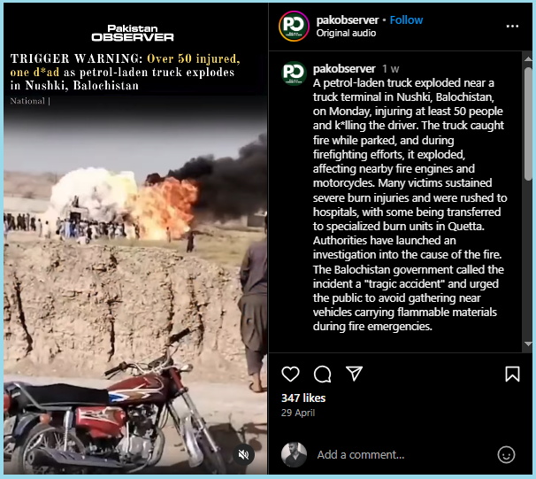Screen dimensions: 536x479
Task: Share post with paper plane icon
Action: click(354, 374)
